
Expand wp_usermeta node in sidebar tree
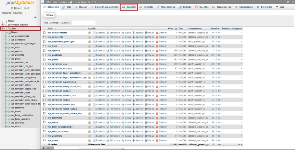click(6, 123)
